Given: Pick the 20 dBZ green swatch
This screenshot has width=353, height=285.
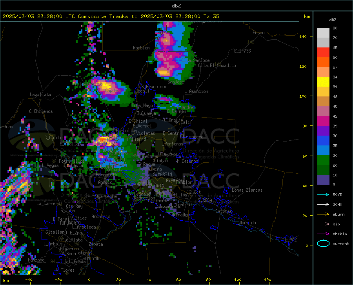Looking at the screenshot, I should [x=323, y=170].
